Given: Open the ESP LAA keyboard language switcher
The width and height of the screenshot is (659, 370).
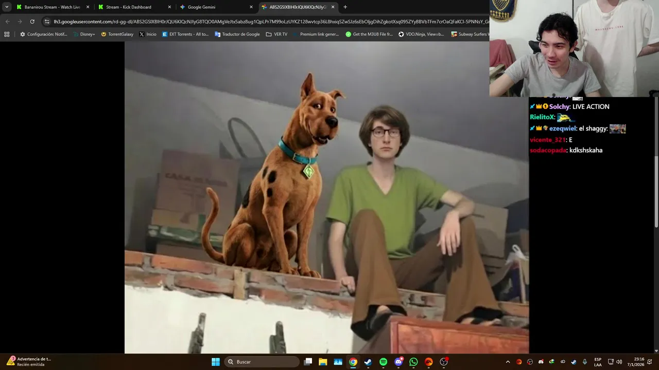Looking at the screenshot, I should [598, 362].
